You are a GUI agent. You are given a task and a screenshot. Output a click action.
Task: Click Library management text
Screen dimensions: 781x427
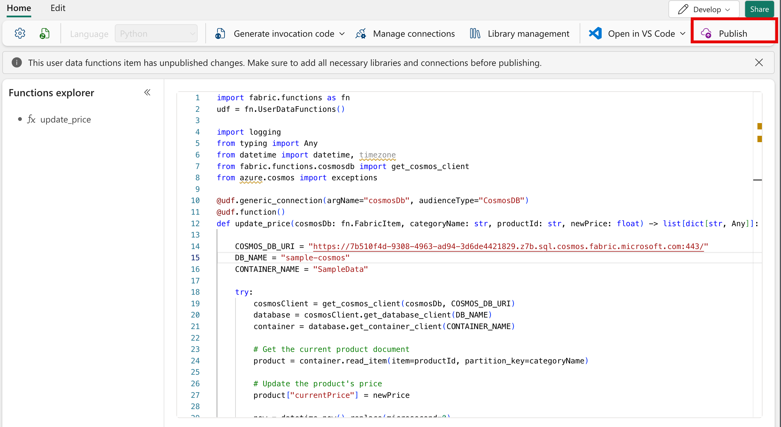click(x=528, y=34)
